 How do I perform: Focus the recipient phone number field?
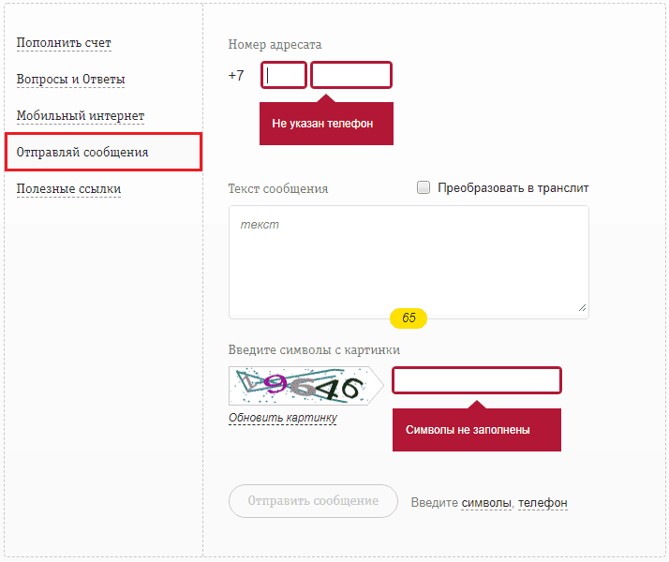(x=351, y=75)
